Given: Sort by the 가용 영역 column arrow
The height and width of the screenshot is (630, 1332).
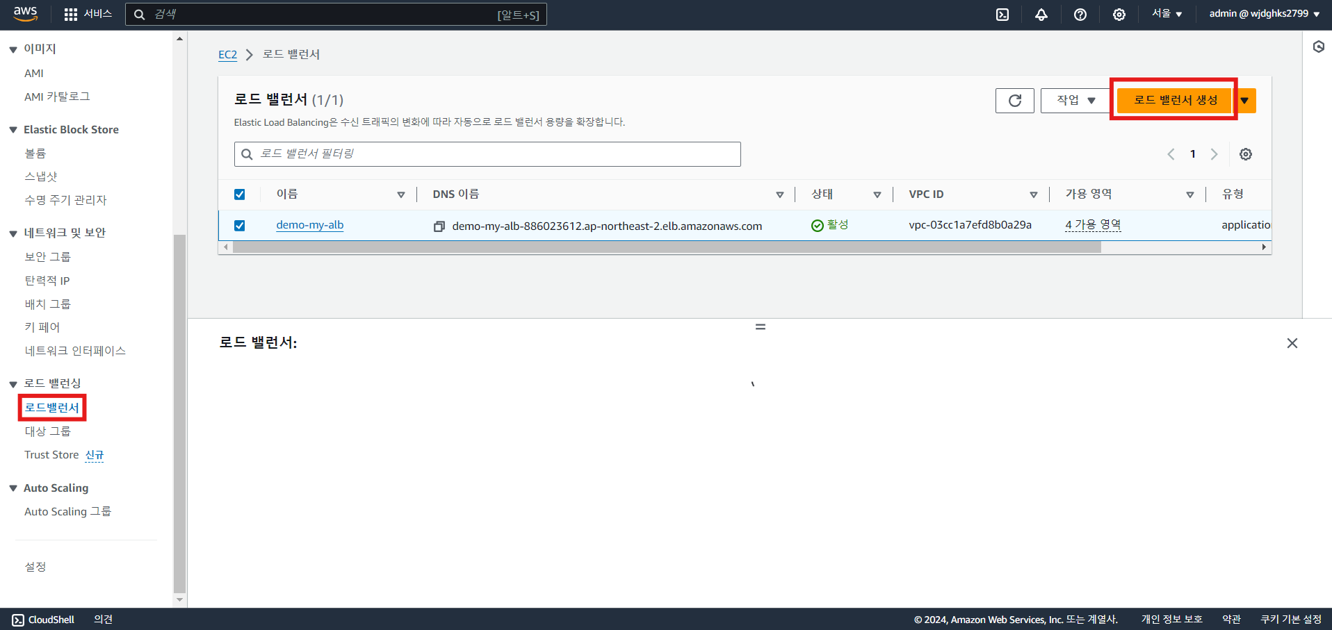Looking at the screenshot, I should (x=1190, y=195).
